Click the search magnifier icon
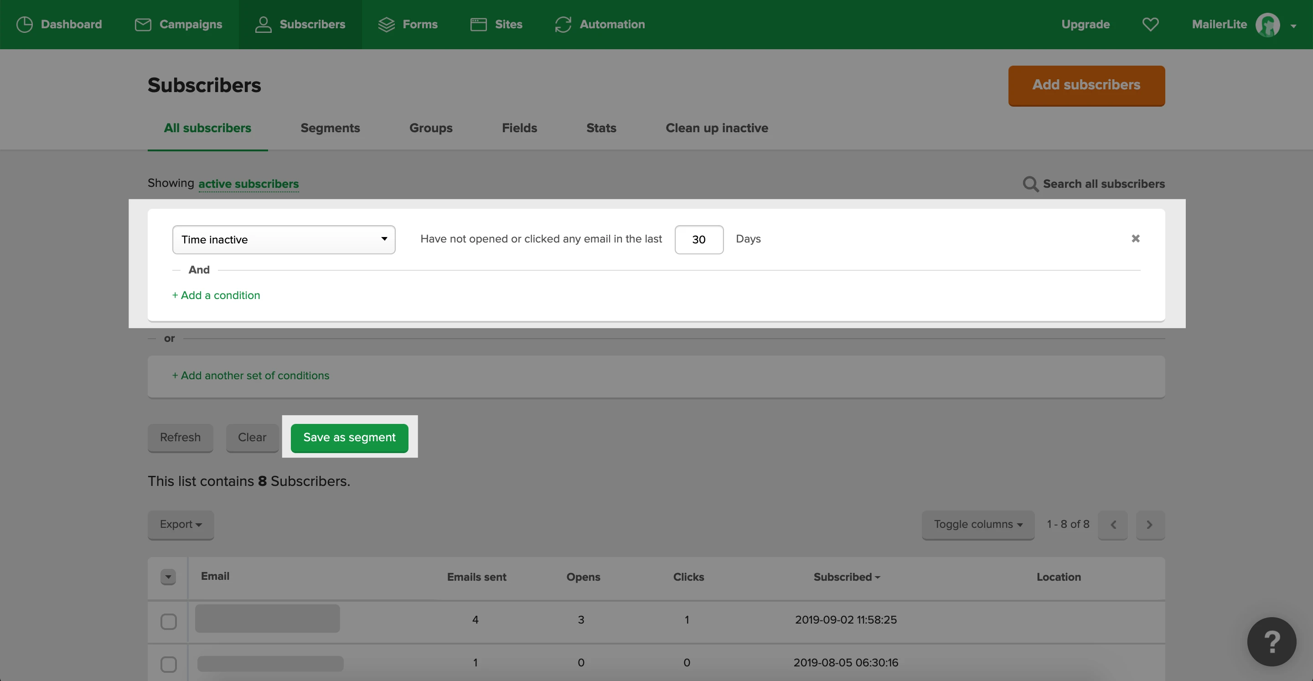 [x=1030, y=184]
